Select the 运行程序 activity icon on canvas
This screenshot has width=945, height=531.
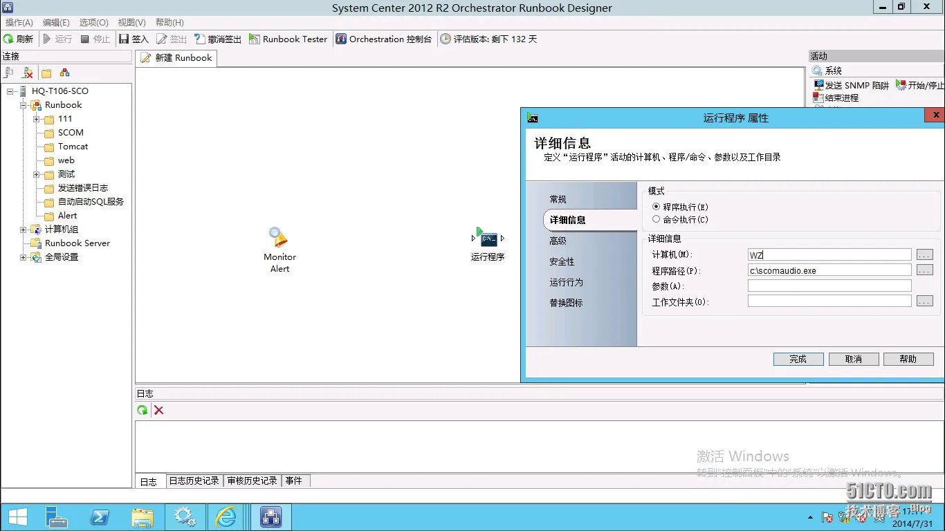click(488, 239)
